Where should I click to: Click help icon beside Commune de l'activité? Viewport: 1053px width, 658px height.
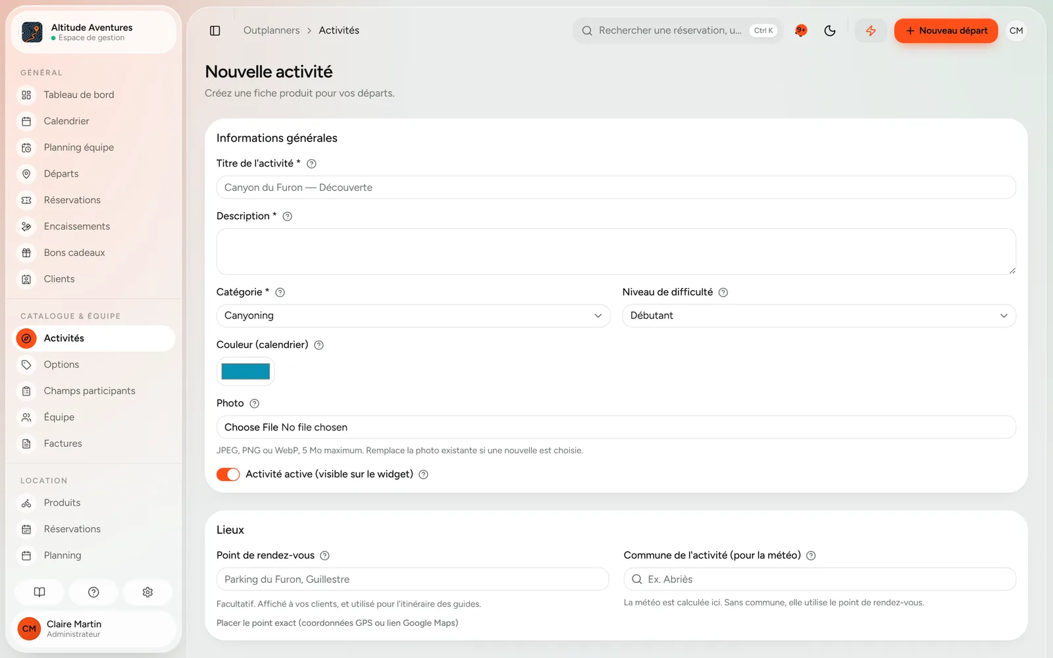pyautogui.click(x=811, y=556)
